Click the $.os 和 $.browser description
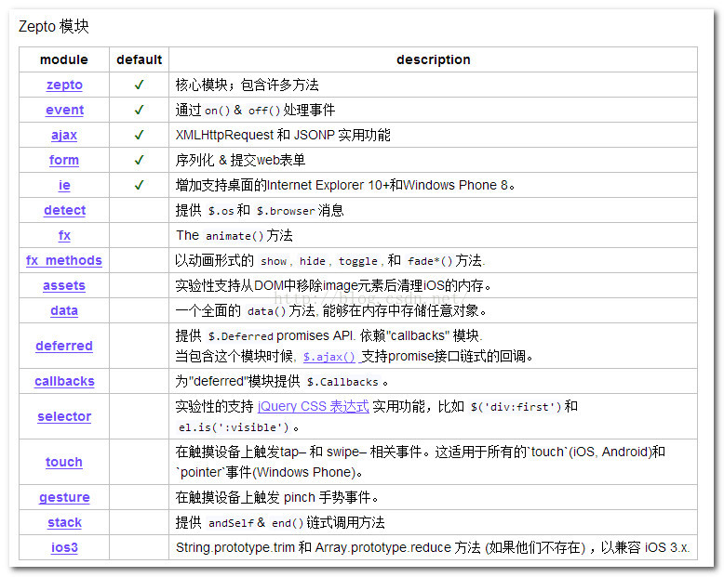Viewport: 724px width, 577px height. click(x=260, y=210)
